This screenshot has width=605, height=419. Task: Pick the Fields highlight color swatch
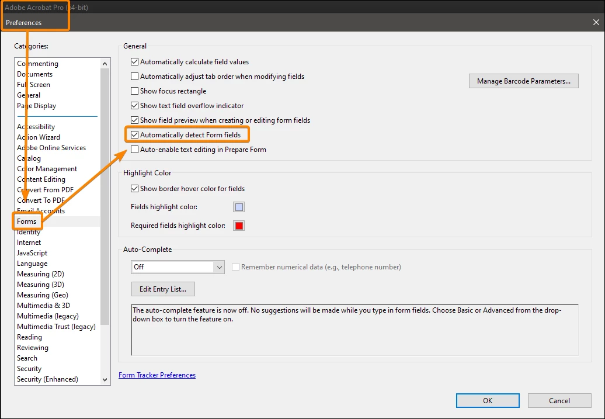pos(239,207)
